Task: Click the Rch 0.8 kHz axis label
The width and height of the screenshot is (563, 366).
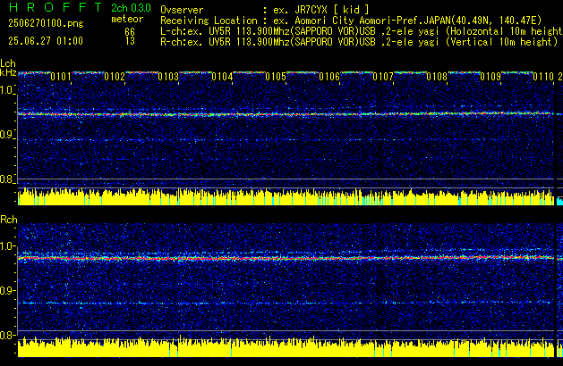Action: [x=7, y=335]
